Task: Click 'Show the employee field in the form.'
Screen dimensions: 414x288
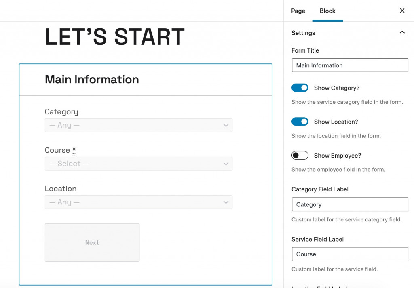Action: (338, 170)
